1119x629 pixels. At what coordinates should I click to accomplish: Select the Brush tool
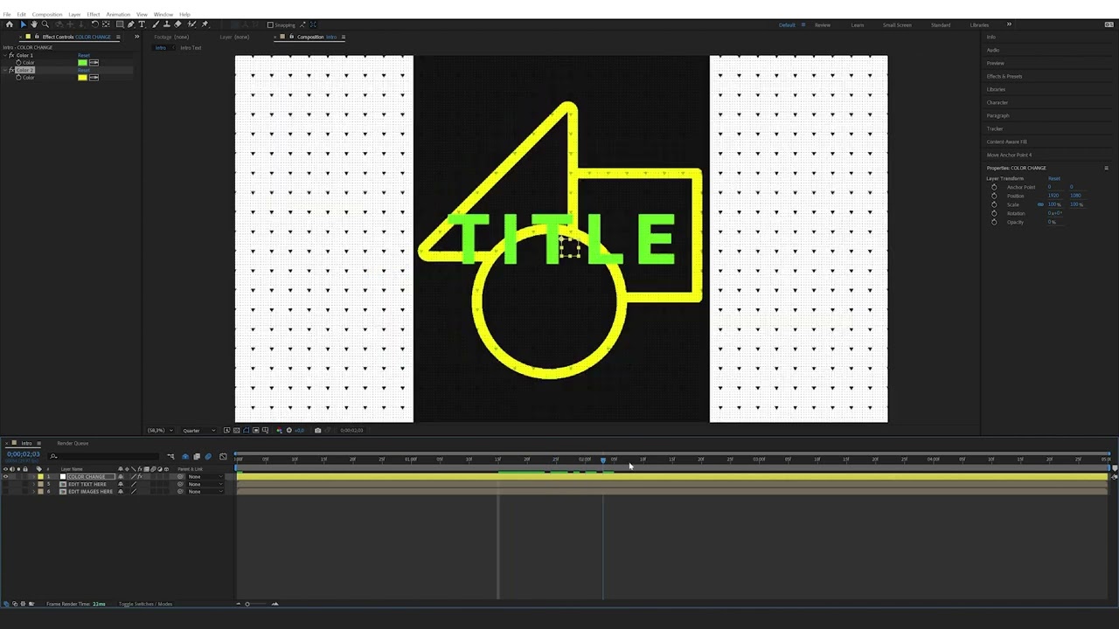click(156, 24)
